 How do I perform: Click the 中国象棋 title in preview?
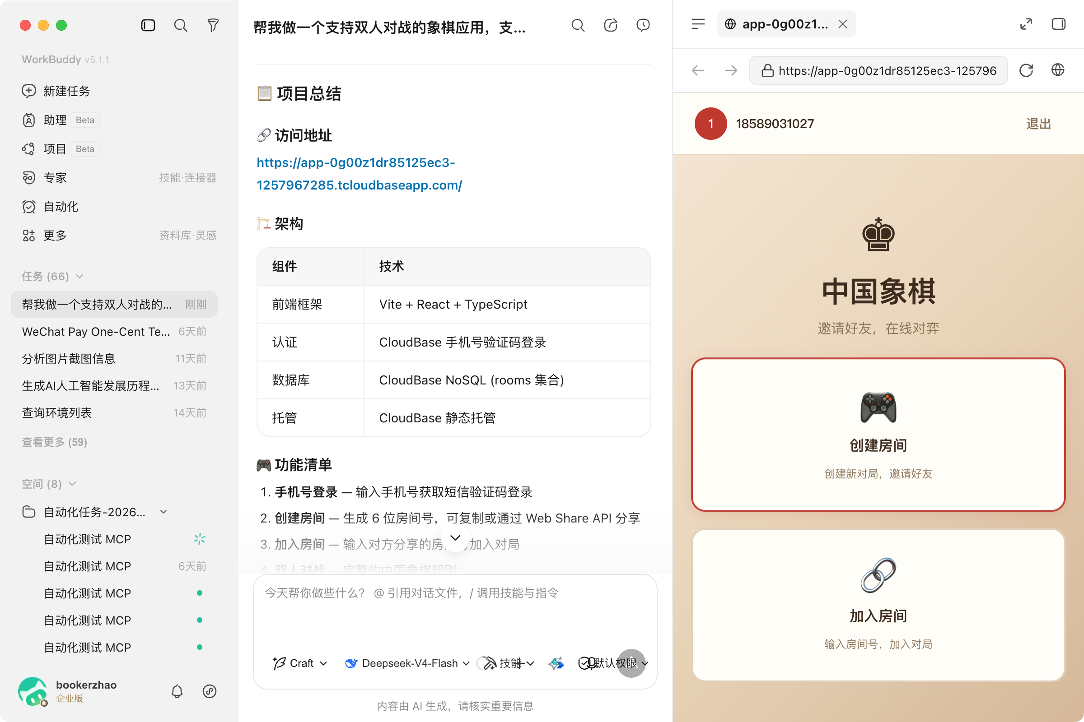tap(878, 292)
